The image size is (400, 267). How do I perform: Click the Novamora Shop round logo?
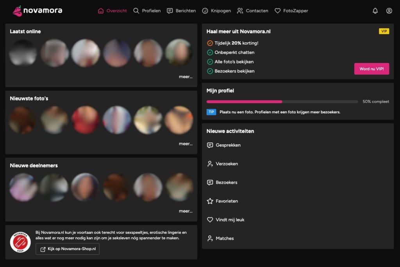(x=20, y=242)
